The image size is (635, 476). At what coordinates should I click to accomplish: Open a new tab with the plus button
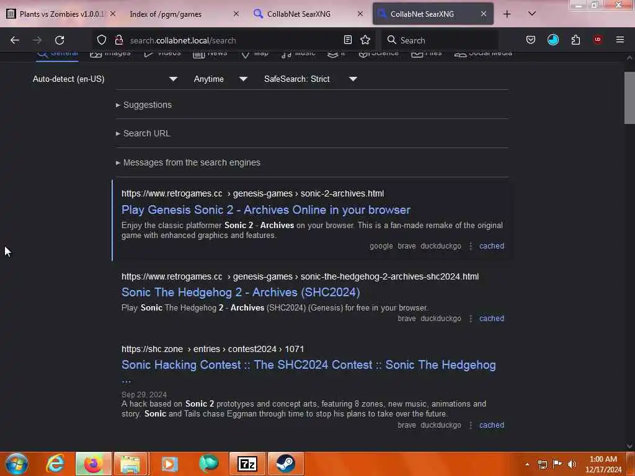pyautogui.click(x=507, y=14)
